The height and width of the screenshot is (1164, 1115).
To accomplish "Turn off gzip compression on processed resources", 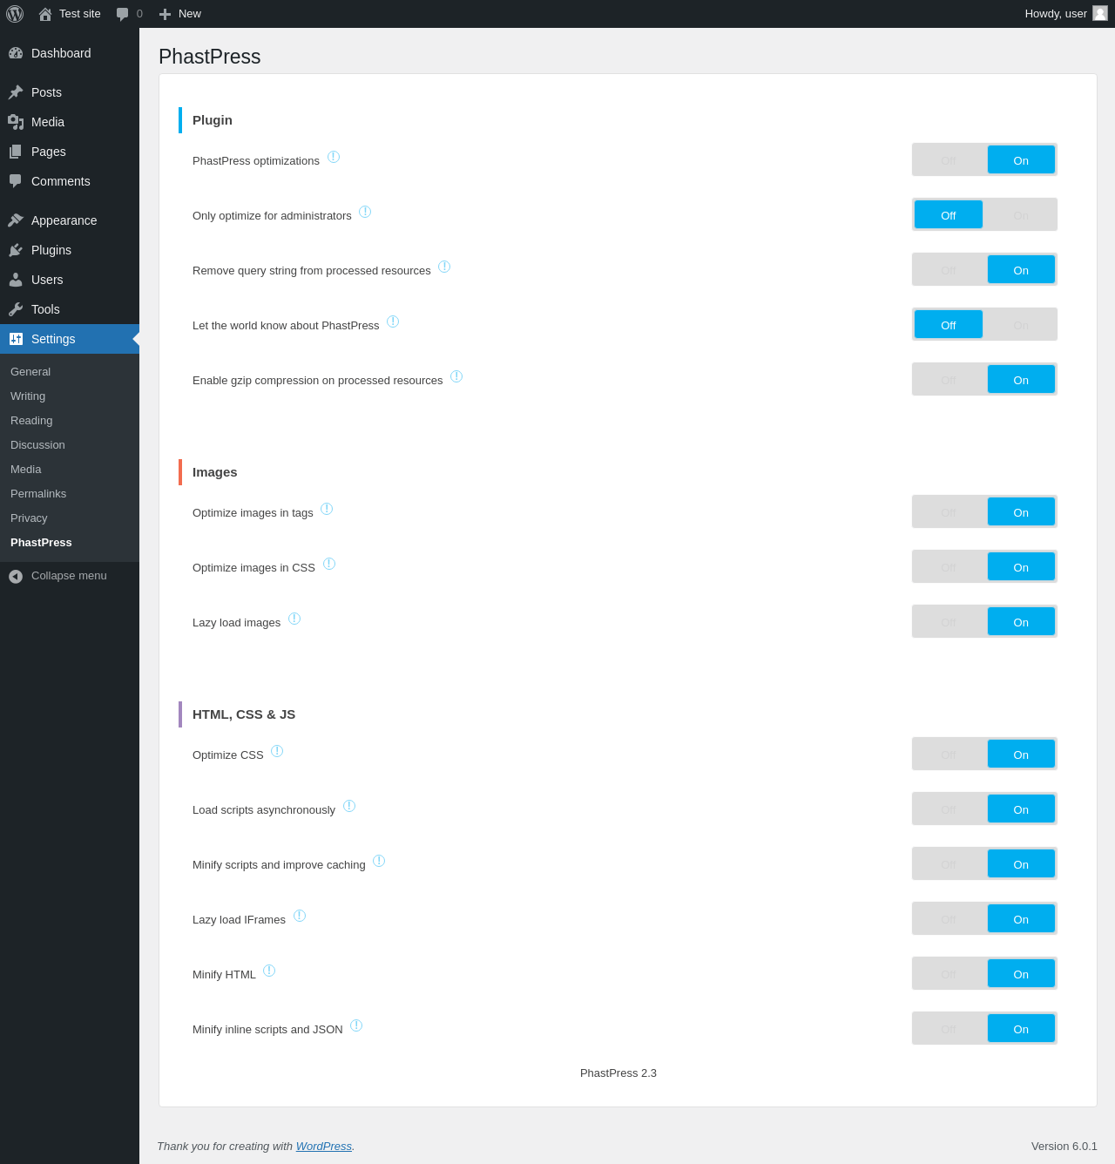I will (x=949, y=380).
